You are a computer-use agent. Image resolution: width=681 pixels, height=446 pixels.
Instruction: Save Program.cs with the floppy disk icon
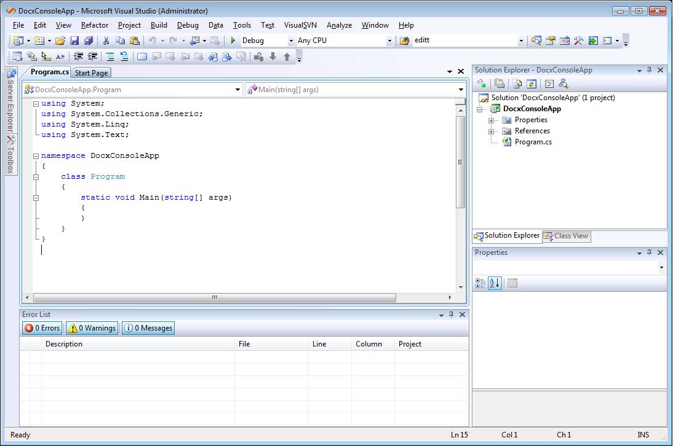coord(74,41)
